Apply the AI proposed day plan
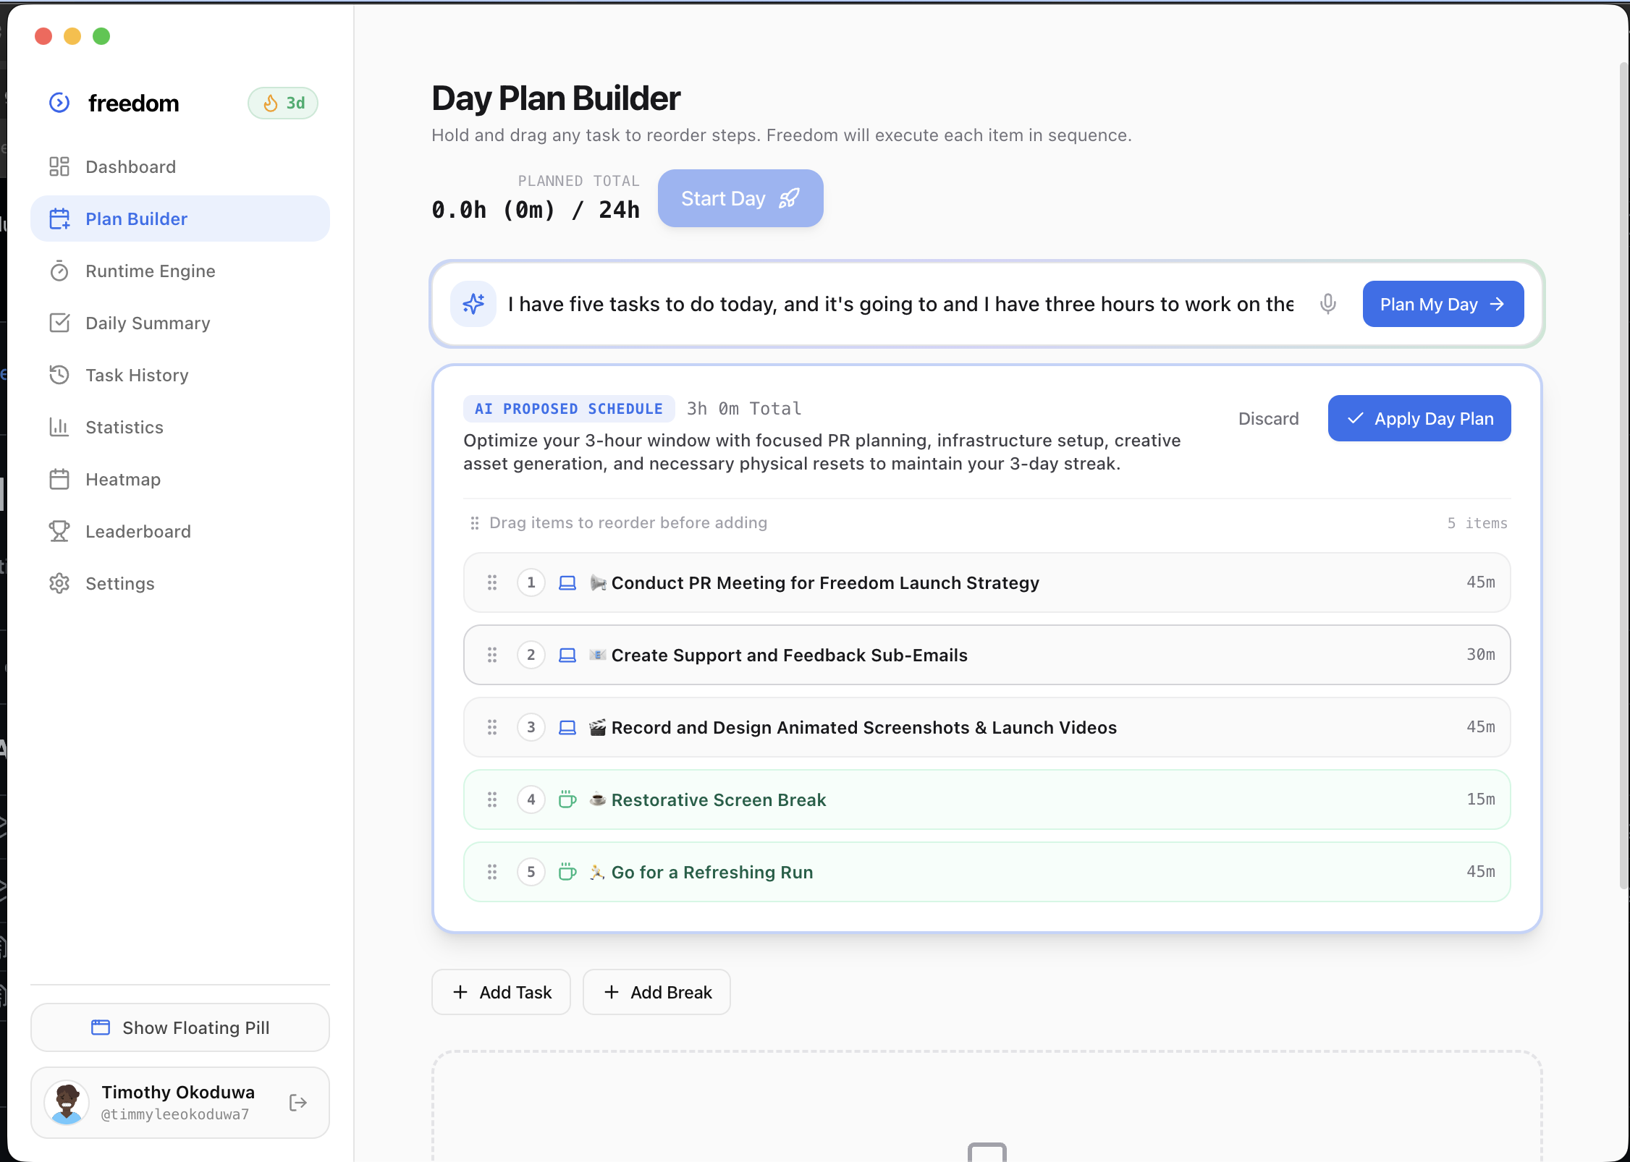The width and height of the screenshot is (1630, 1162). click(1419, 418)
